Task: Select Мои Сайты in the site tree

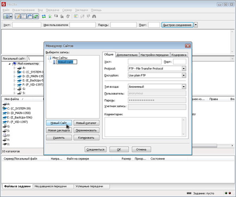Action: (x=60, y=58)
